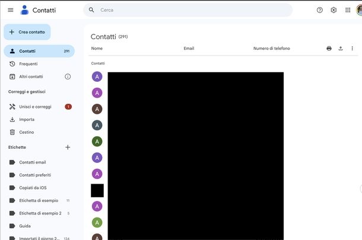This screenshot has width=362, height=240.
Task: Click the export contacts icon
Action: [341, 49]
